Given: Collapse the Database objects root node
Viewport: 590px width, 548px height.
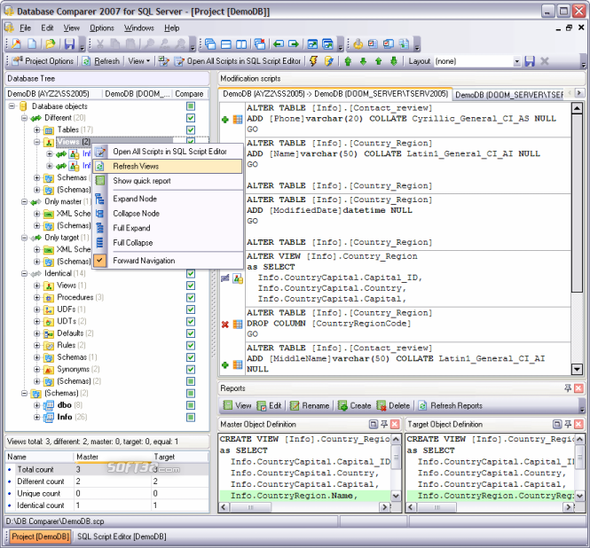Looking at the screenshot, I should pos(12,106).
